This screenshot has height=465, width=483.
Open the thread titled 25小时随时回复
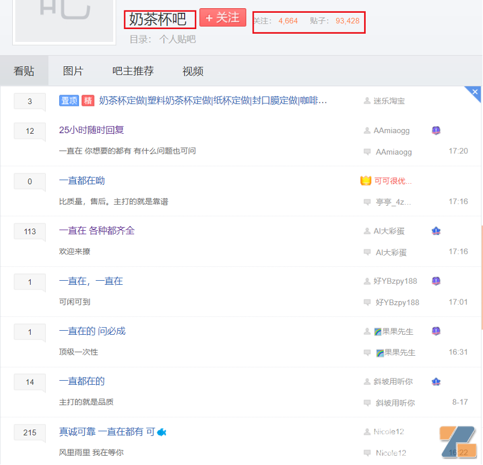coord(91,130)
